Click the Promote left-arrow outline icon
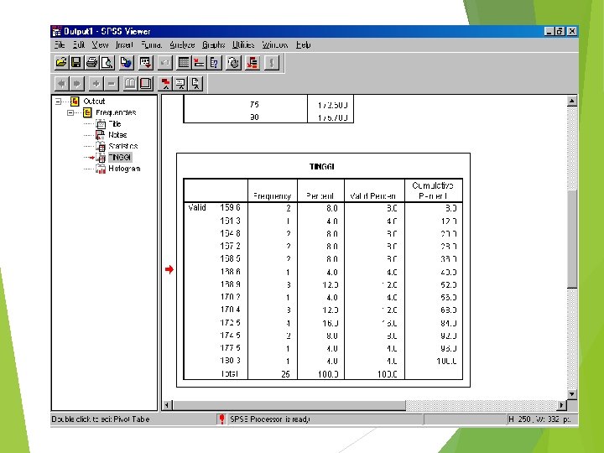 point(61,83)
